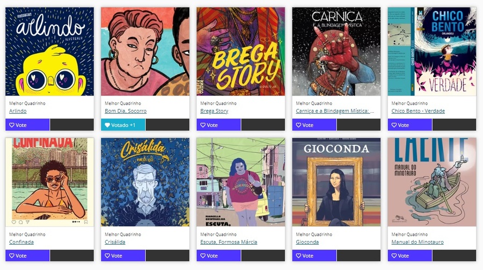Click the heart icon on Confinada's Vote button

click(x=12, y=256)
